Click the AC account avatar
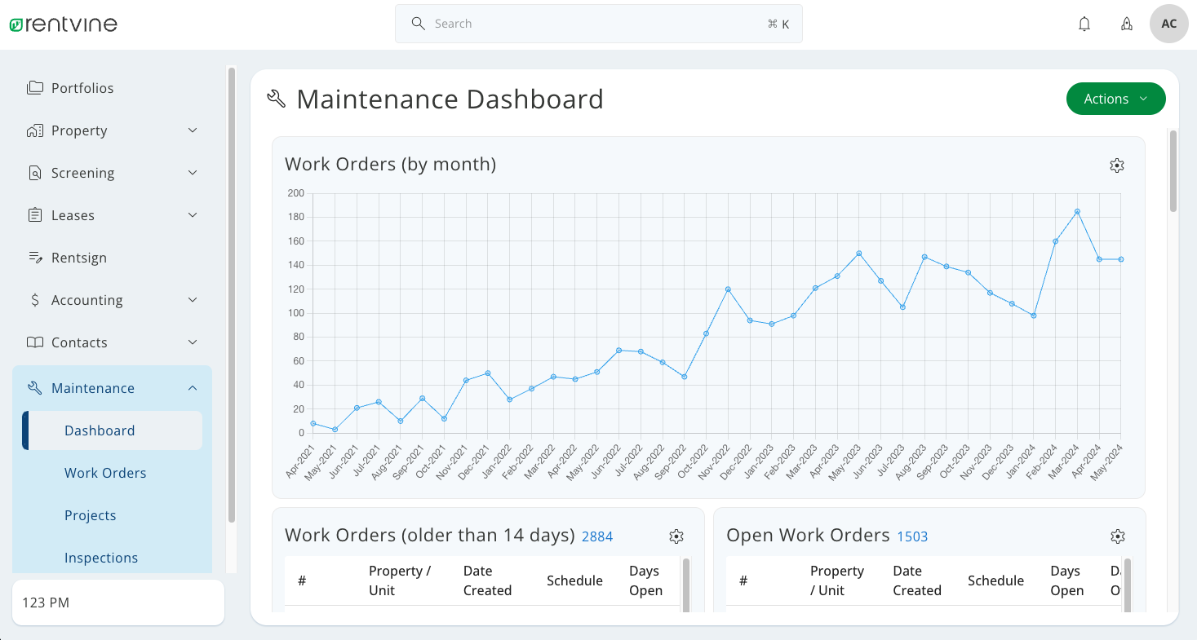 coord(1168,24)
